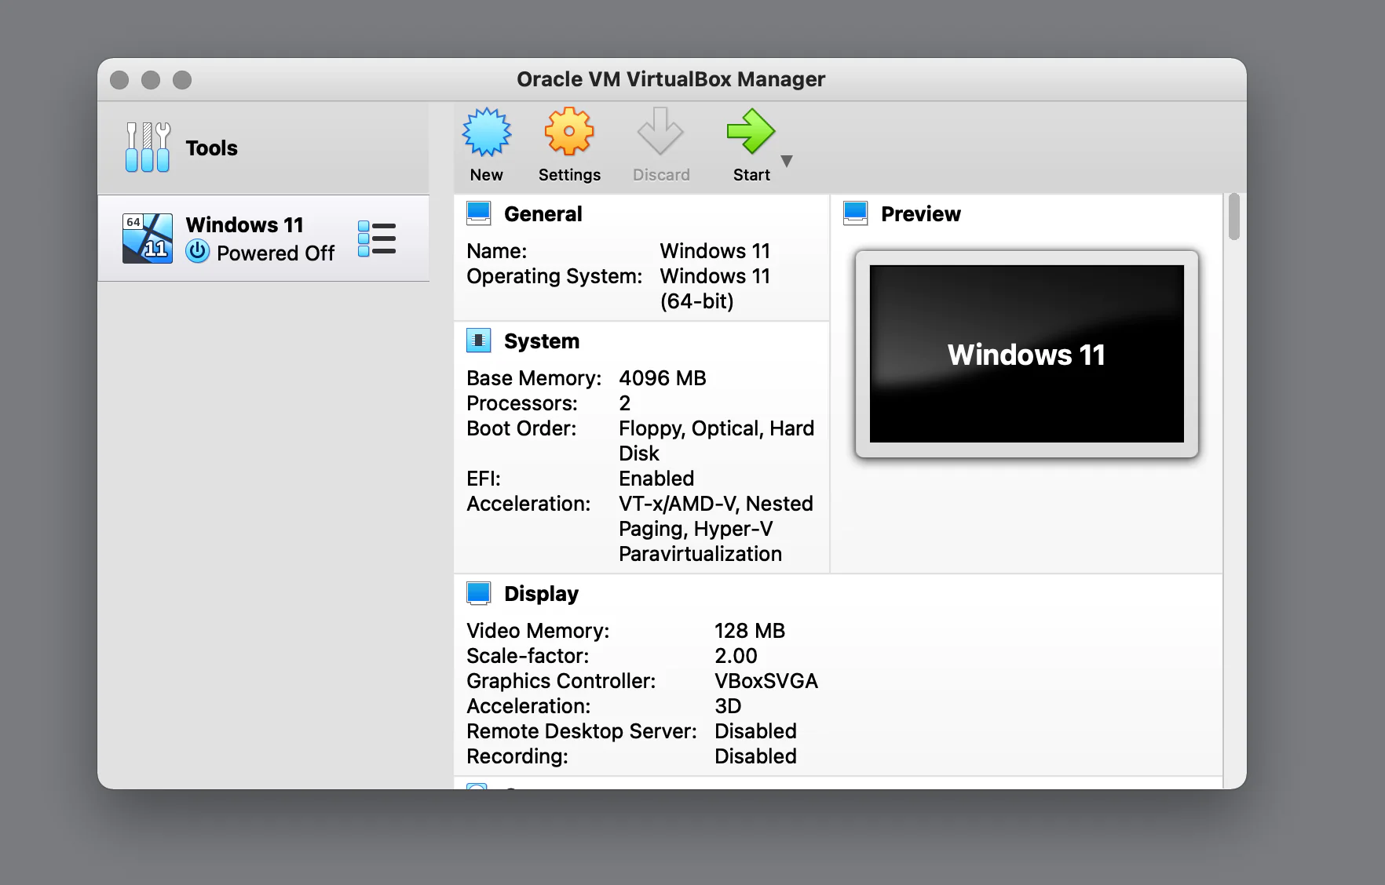The height and width of the screenshot is (885, 1385).
Task: Click the green Start arrow icon
Action: coord(750,132)
